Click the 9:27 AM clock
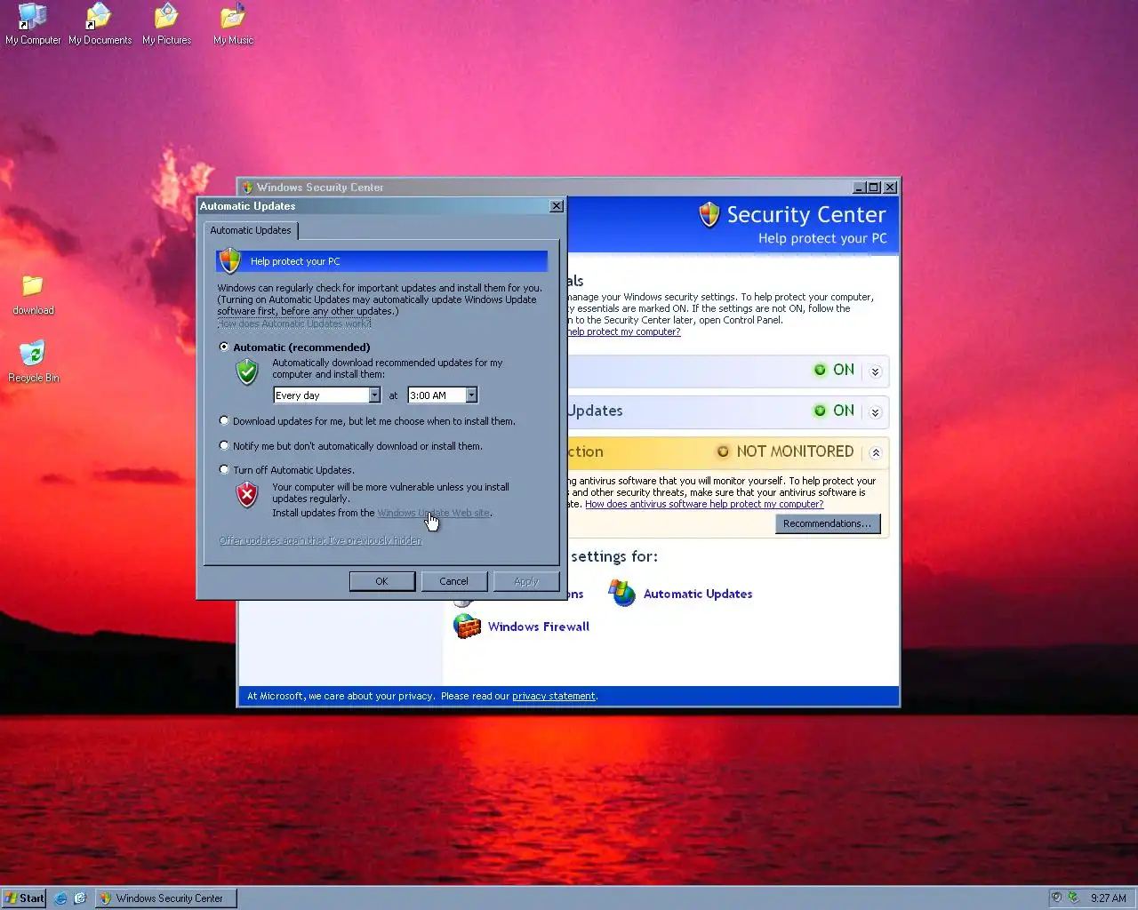The height and width of the screenshot is (910, 1138). [x=1108, y=898]
